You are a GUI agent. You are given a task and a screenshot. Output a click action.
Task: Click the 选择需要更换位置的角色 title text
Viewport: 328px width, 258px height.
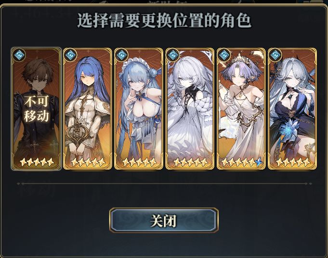pos(164,21)
